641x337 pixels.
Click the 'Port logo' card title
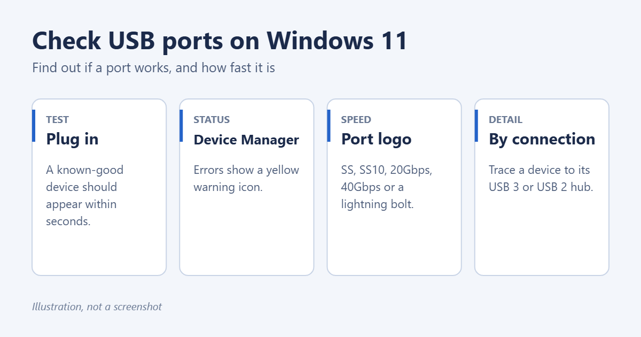376,139
